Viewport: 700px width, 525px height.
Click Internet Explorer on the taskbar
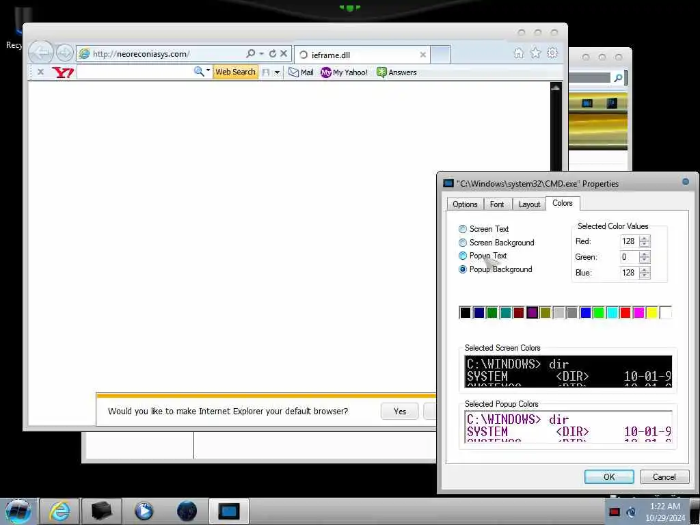59,511
